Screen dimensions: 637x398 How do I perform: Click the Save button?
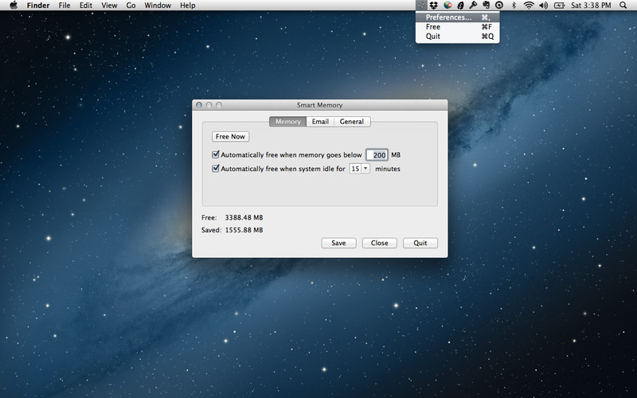coord(339,243)
